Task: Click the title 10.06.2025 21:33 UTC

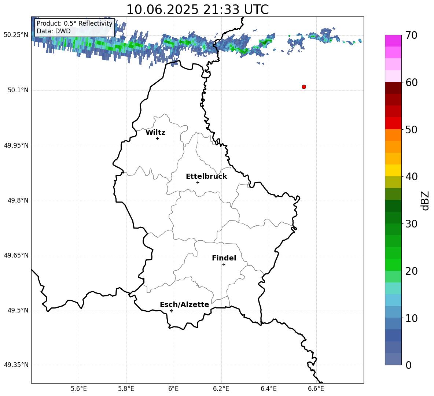Action: tap(197, 10)
